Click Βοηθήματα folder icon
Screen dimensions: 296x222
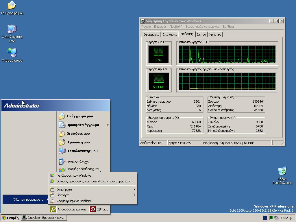coord(52,189)
